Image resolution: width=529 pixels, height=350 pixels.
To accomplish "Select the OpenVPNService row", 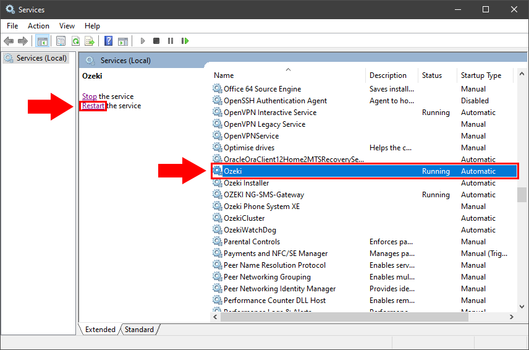I will coord(365,136).
